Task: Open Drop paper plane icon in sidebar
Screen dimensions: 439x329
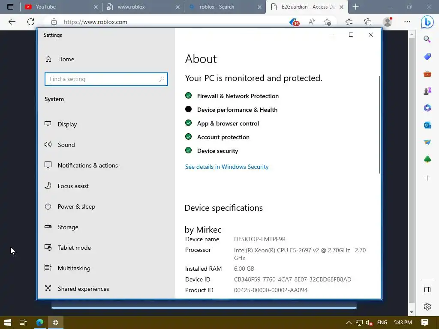Action: [x=427, y=142]
